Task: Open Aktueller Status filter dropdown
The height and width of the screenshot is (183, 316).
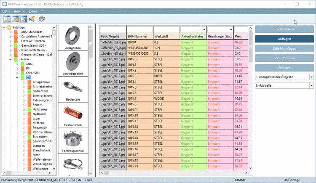Action: (x=204, y=29)
